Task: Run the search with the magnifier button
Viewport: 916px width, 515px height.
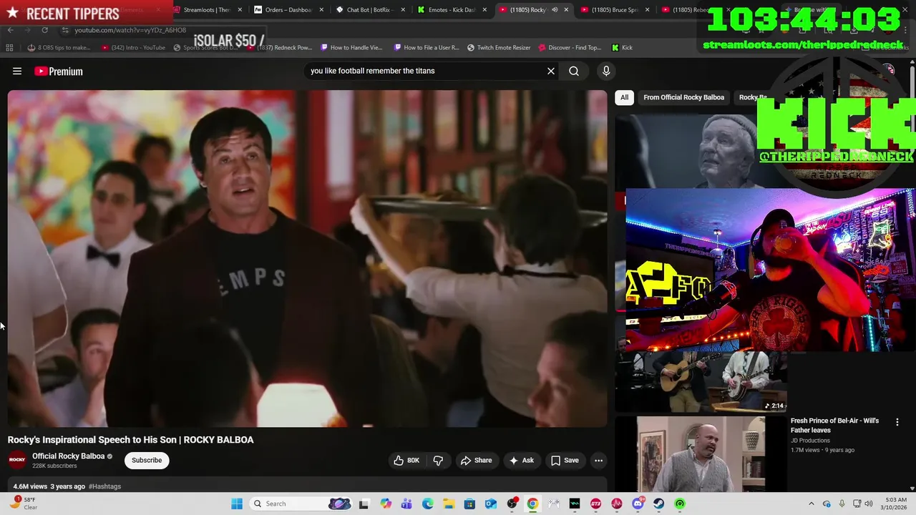Action: (x=574, y=71)
